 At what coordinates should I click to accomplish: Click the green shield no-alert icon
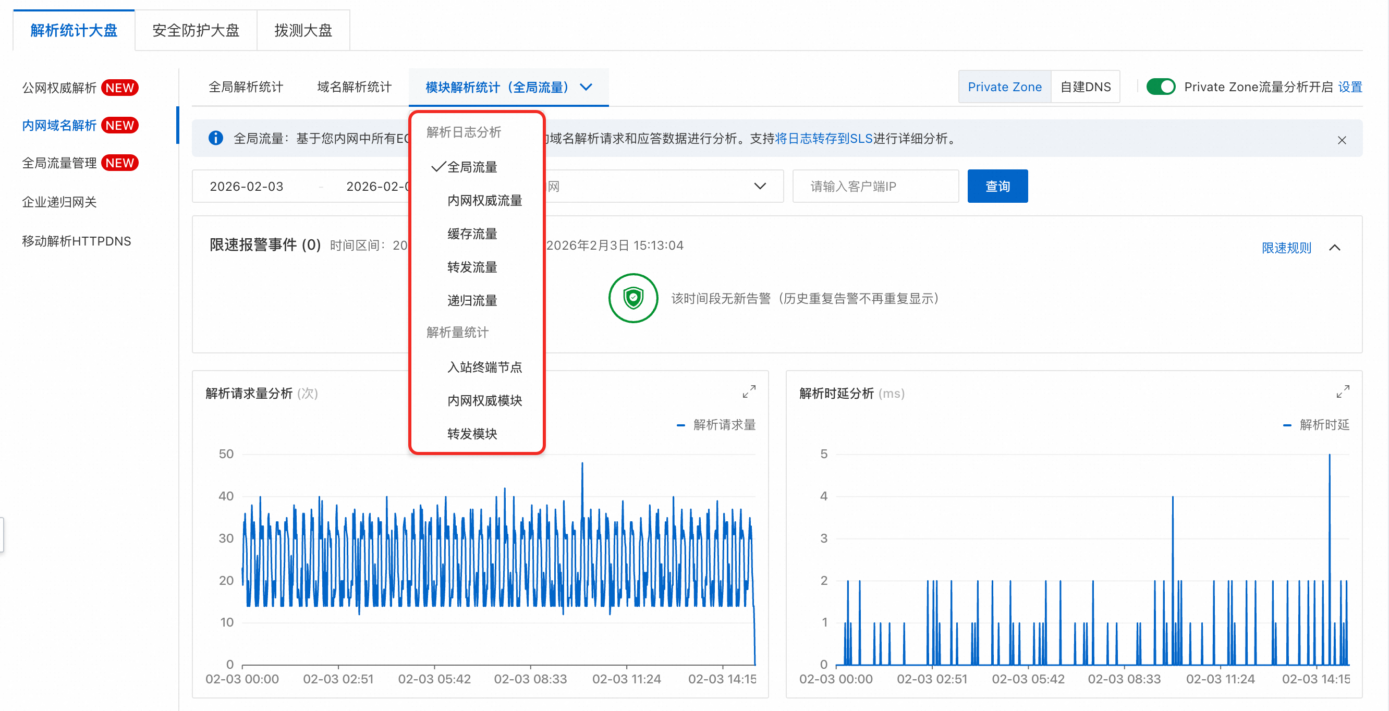click(633, 298)
